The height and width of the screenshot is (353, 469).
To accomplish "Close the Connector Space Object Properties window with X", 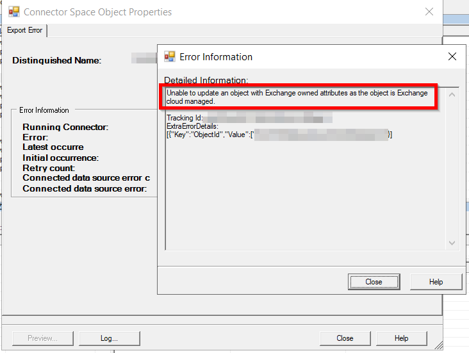I will pos(429,12).
